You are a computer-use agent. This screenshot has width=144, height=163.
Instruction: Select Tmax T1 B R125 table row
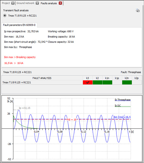[72, 82]
